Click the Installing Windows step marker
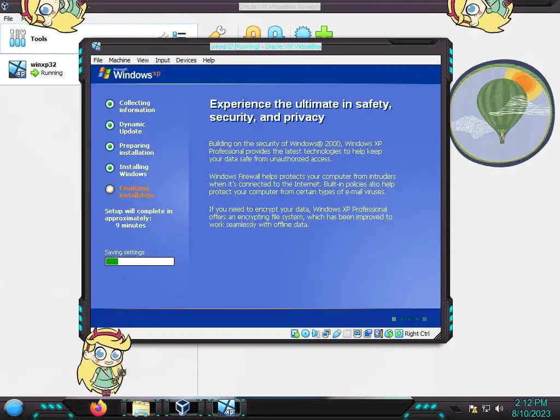Image resolution: width=560 pixels, height=420 pixels. pos(109,168)
